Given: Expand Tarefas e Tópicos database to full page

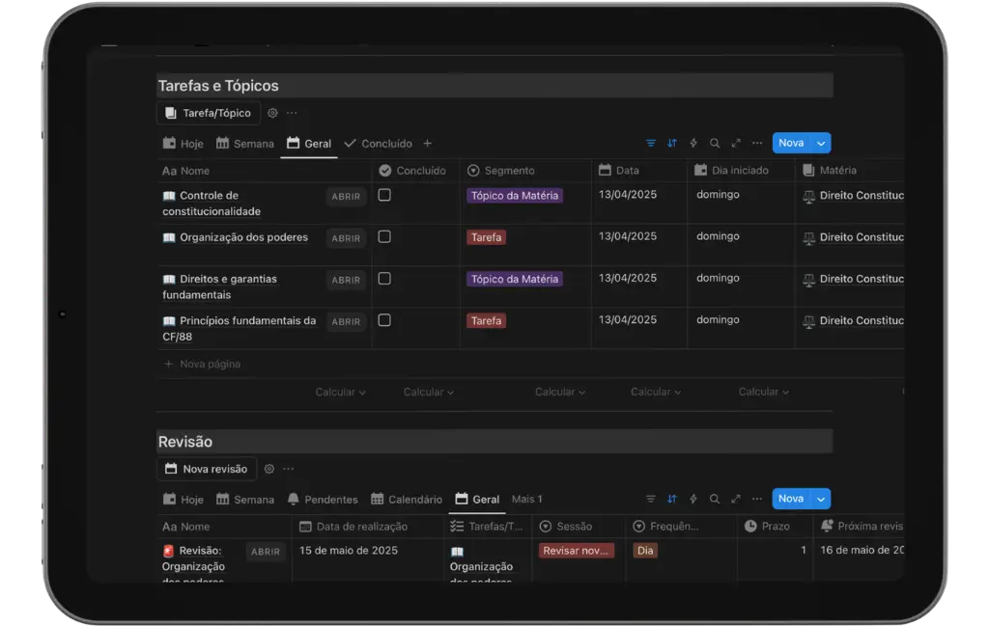Looking at the screenshot, I should pos(736,143).
